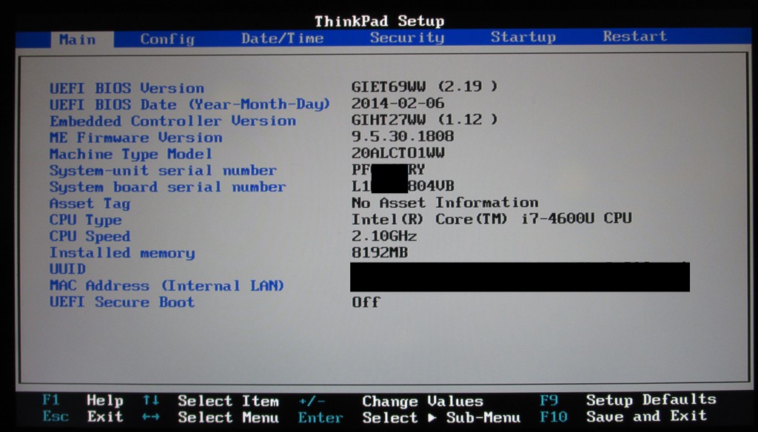Viewport: 758px width, 432px height.
Task: Select System-unit serial number label
Action: pos(163,171)
